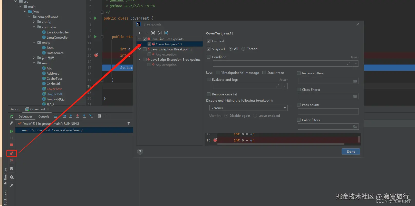Enable the Pass count checkbox
This screenshot has width=415, height=206.
299,105
